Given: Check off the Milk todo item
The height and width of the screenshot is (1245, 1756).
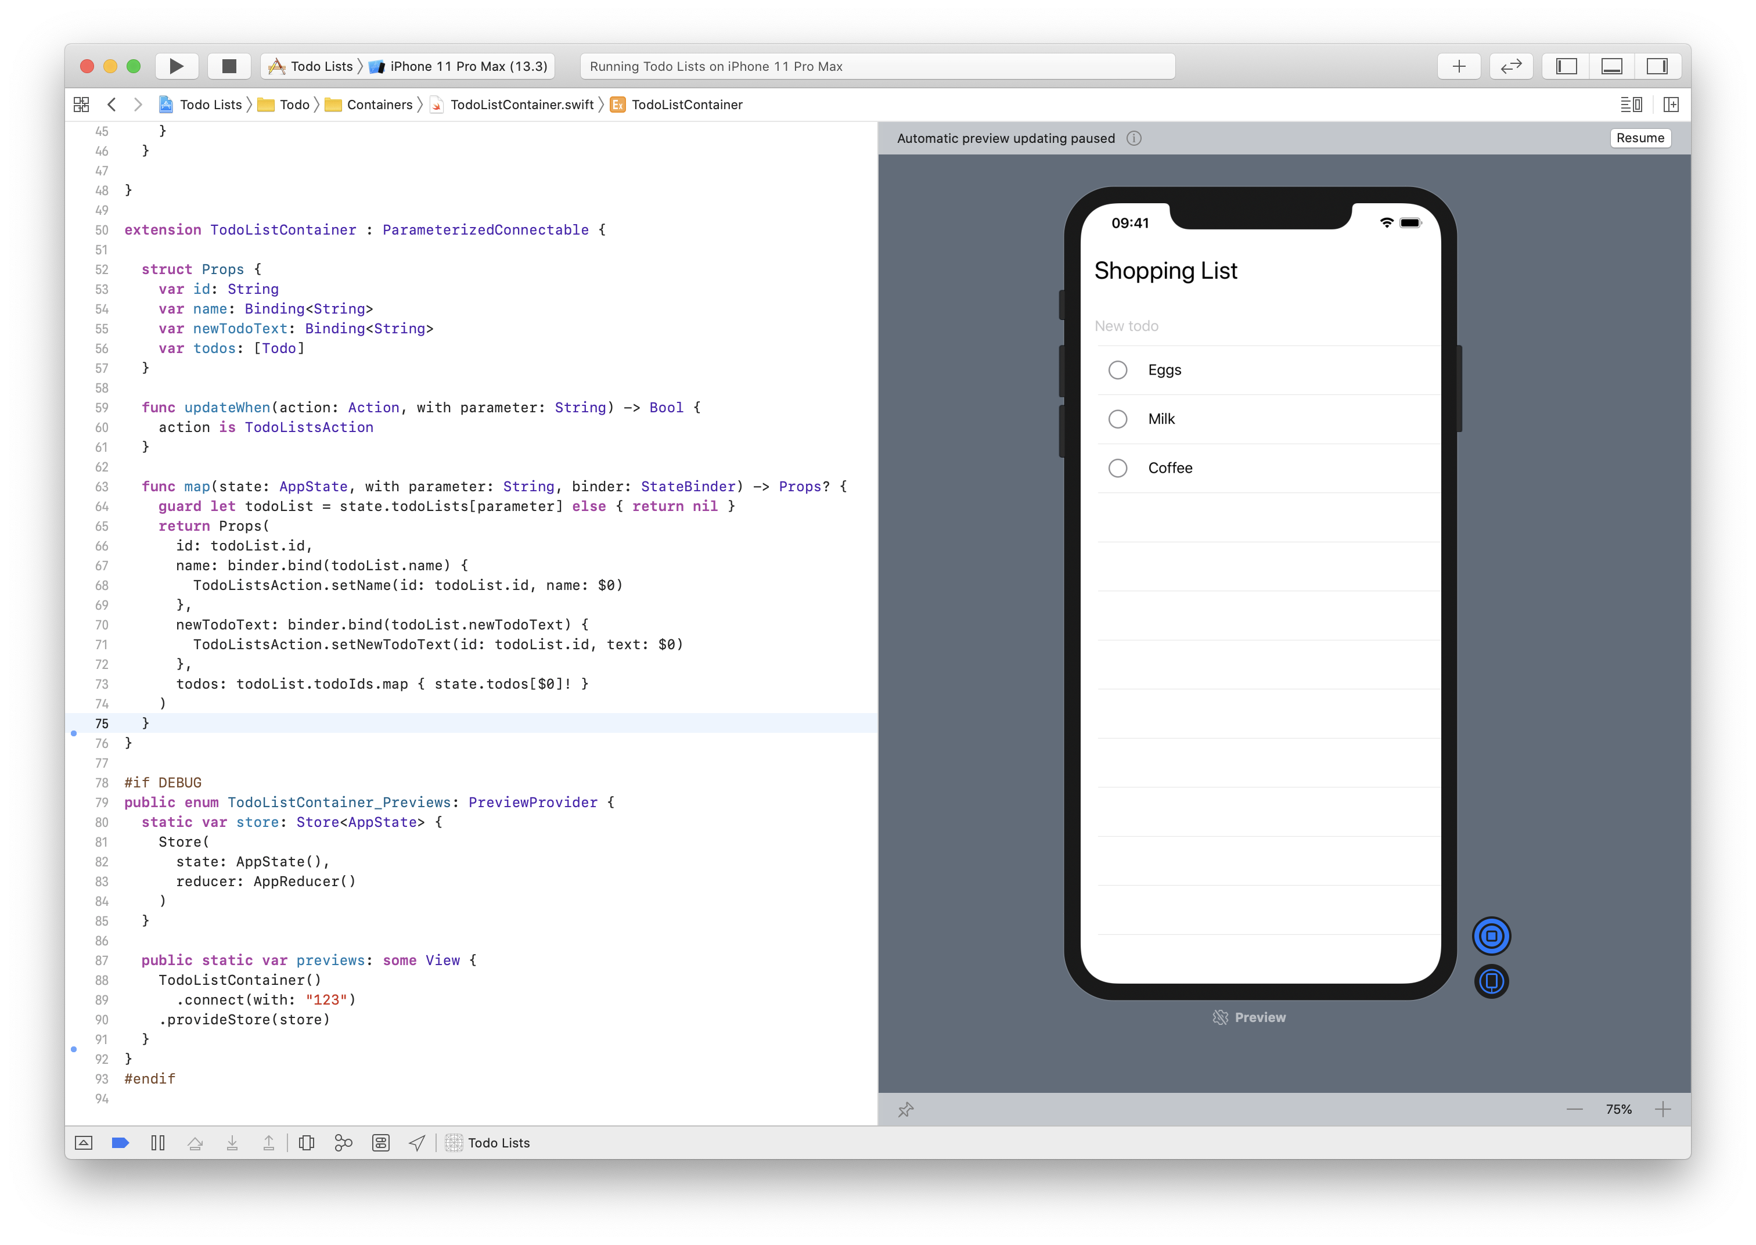Looking at the screenshot, I should 1117,419.
